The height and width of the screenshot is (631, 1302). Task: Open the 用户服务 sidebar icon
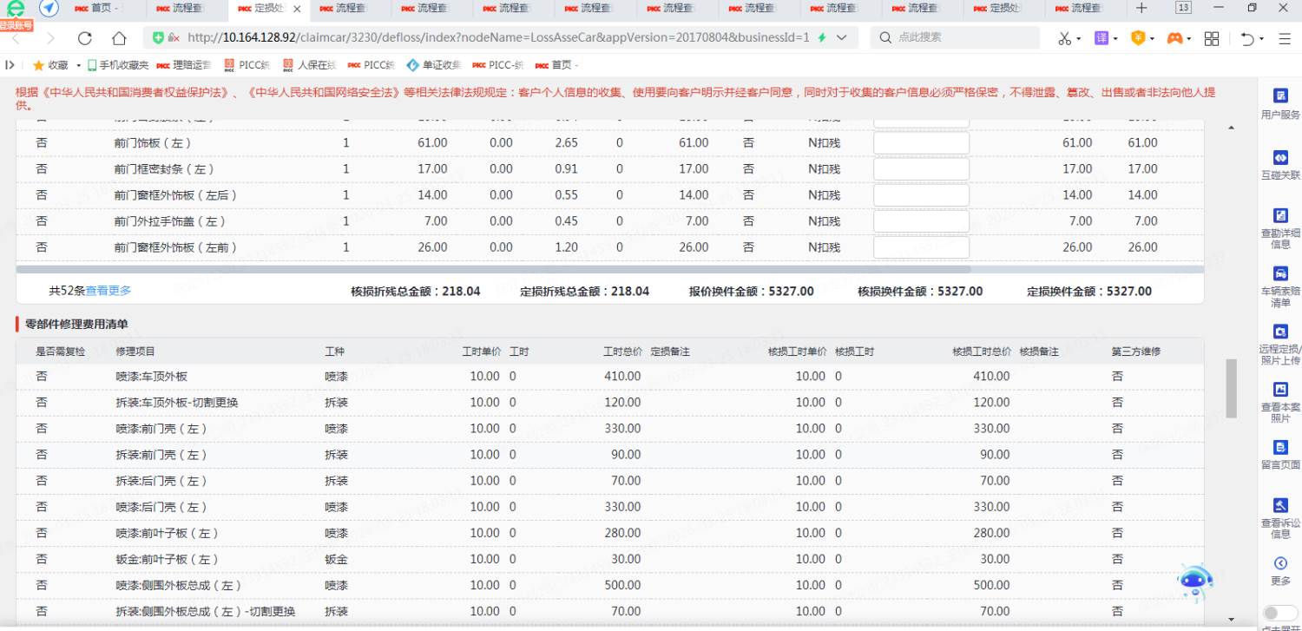[1279, 96]
